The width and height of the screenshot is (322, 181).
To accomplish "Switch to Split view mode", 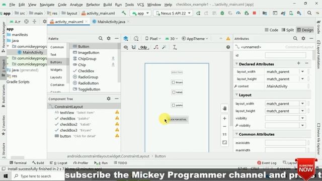I will 288,30.
